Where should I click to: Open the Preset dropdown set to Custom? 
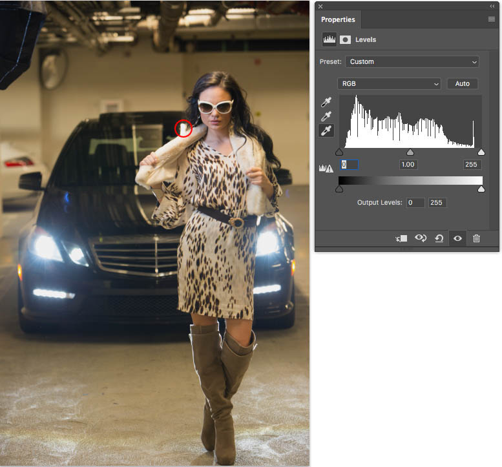(x=412, y=62)
